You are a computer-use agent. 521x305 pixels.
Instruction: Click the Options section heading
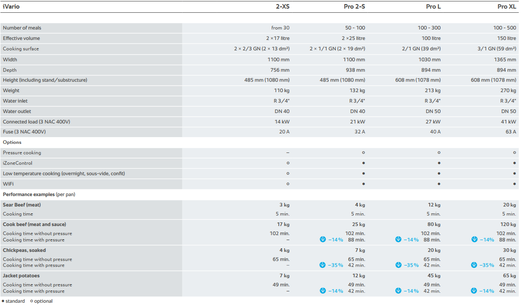coord(12,143)
